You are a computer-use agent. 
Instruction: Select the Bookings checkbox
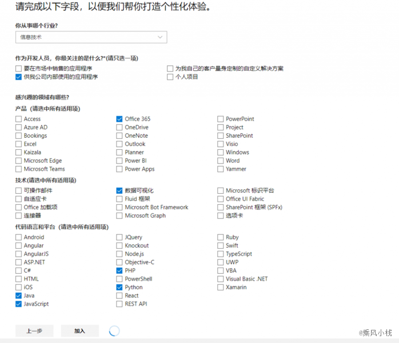(18, 135)
